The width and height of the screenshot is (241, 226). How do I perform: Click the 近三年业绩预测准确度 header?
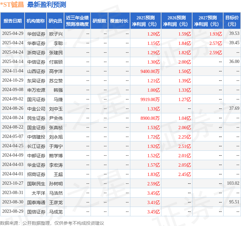coord(77,21)
